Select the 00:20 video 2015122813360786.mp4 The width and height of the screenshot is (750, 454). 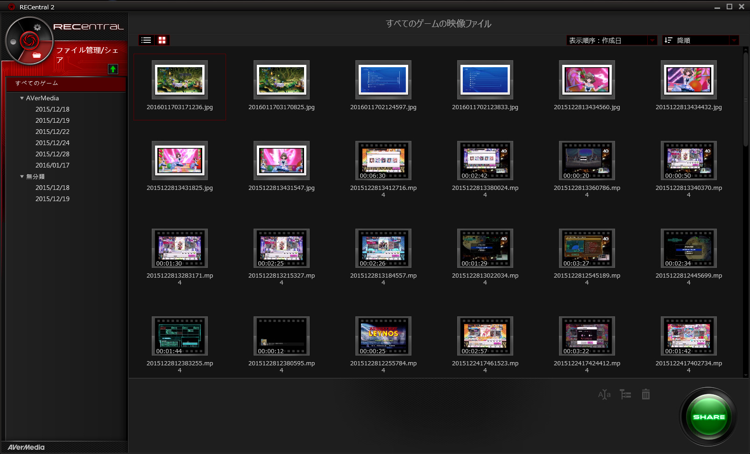pos(587,161)
